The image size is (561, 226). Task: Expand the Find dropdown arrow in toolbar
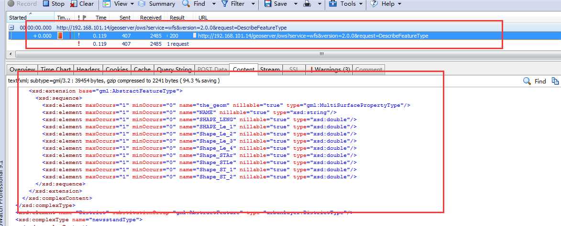214,4
